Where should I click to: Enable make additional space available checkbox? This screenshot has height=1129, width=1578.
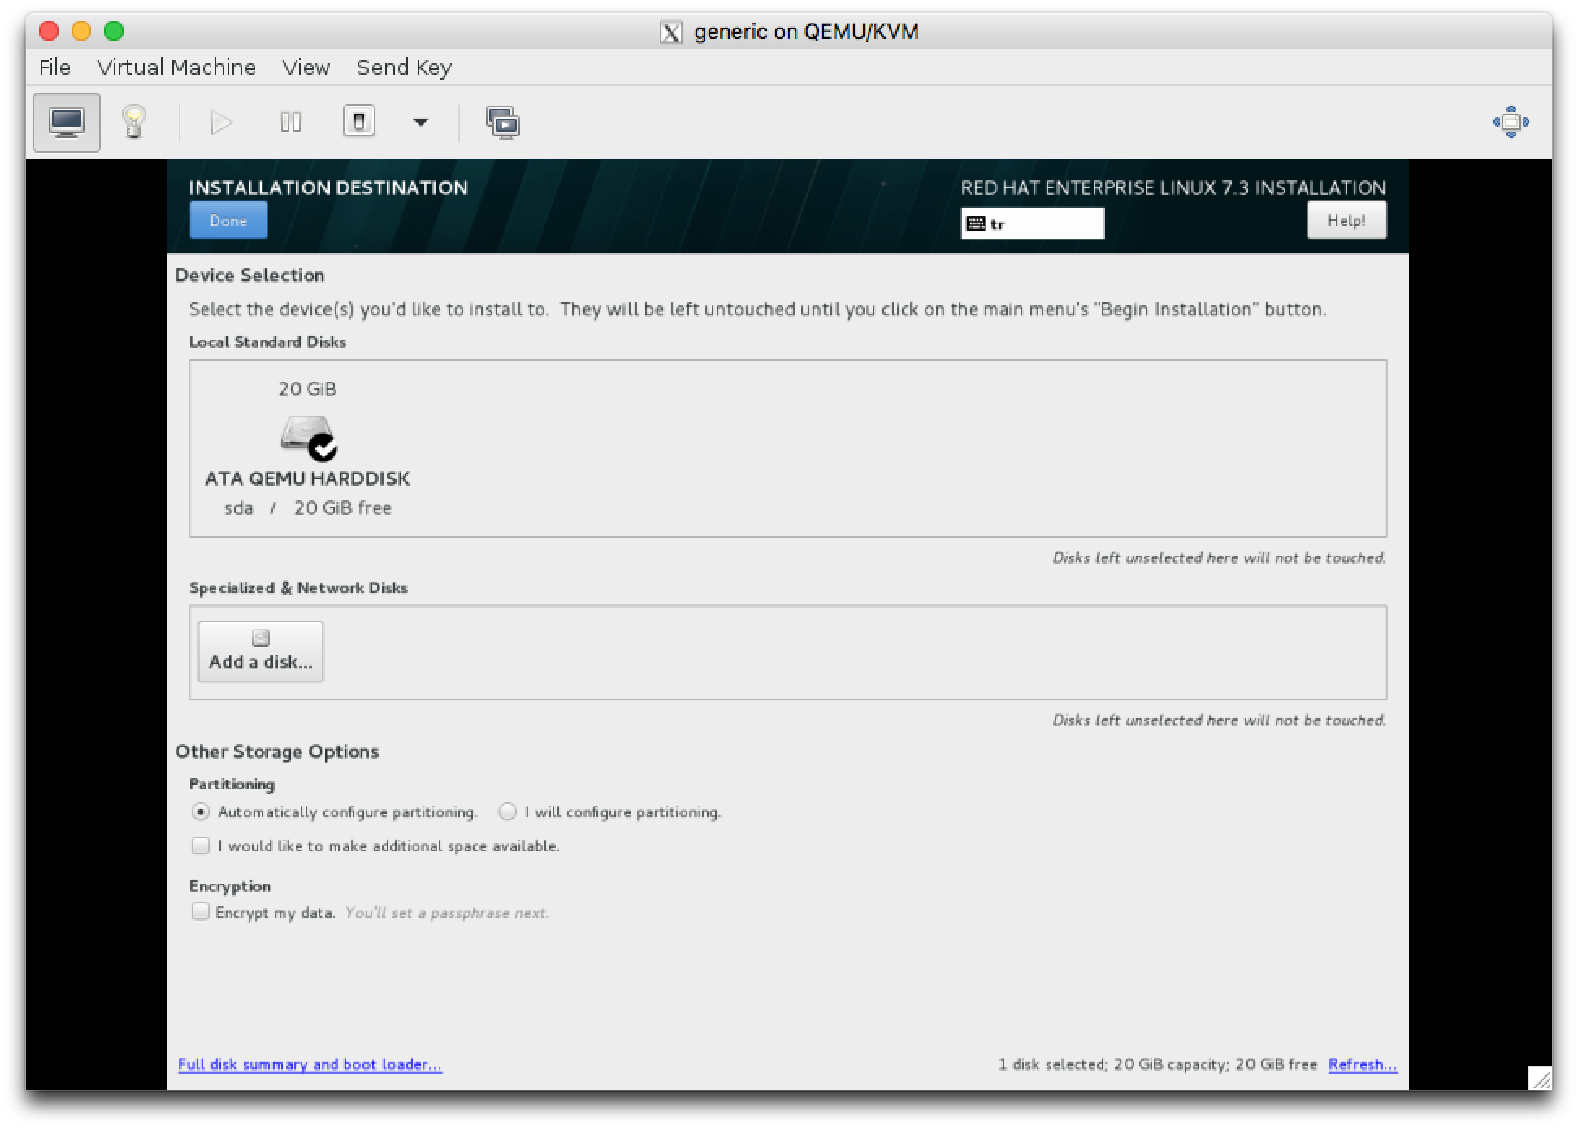coord(200,846)
